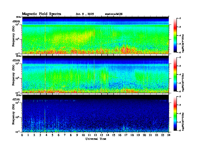
Task: Click Universal Time tick label '24'
Action: (169, 135)
